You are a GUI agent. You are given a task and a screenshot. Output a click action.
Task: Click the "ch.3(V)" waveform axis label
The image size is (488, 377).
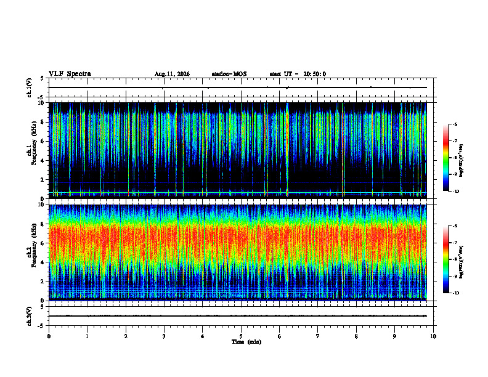(30, 317)
